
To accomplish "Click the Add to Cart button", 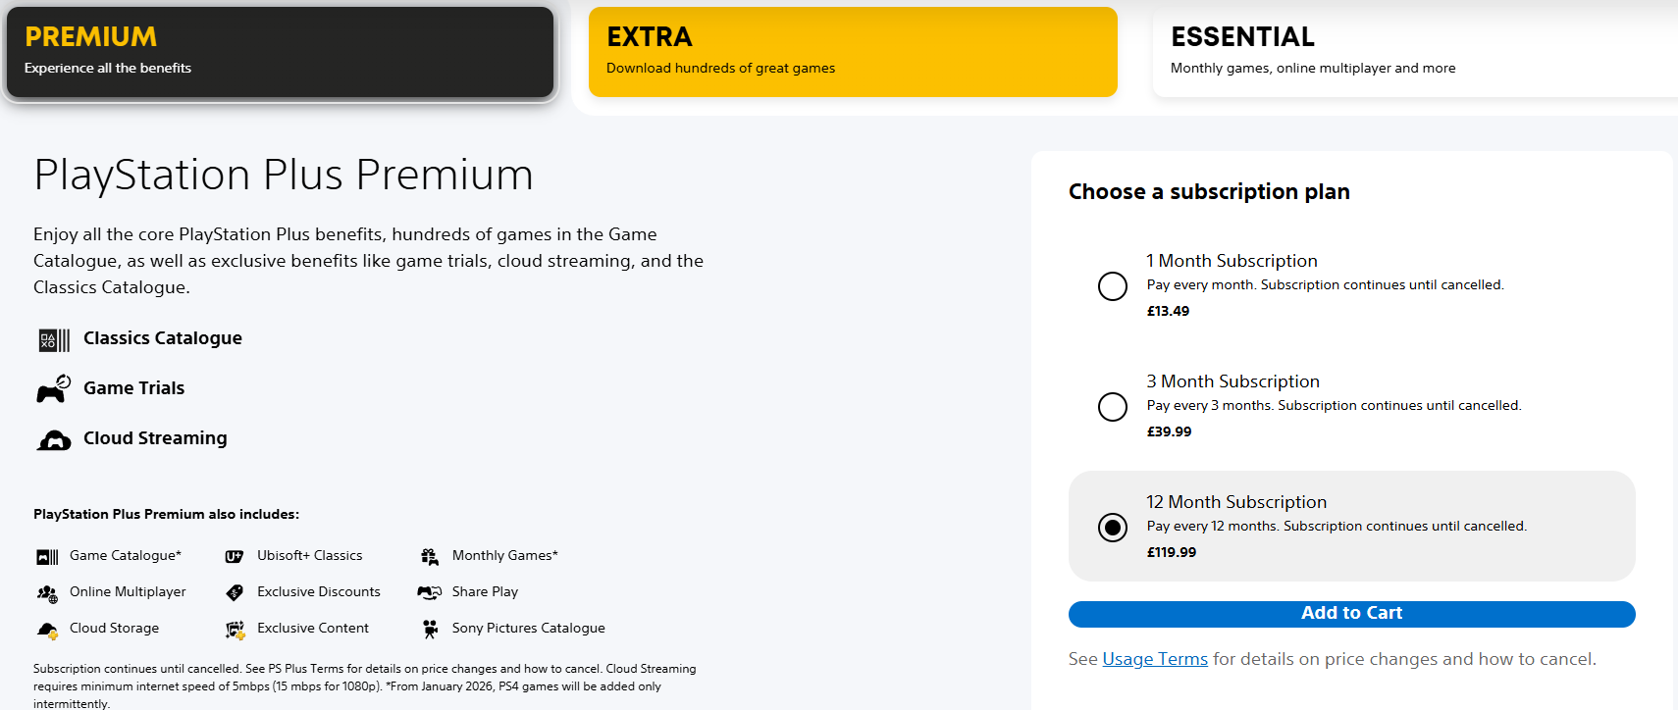I will click(1352, 614).
